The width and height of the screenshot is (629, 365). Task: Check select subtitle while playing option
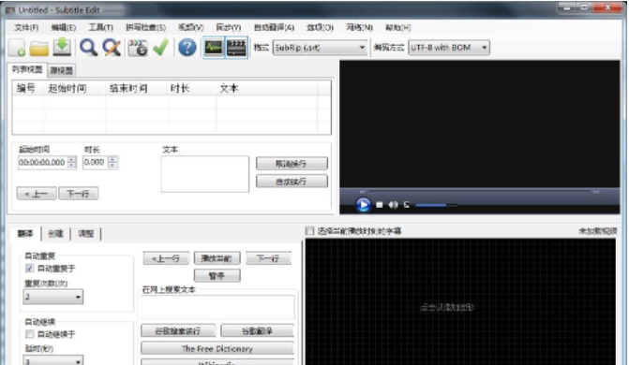pyautogui.click(x=309, y=231)
